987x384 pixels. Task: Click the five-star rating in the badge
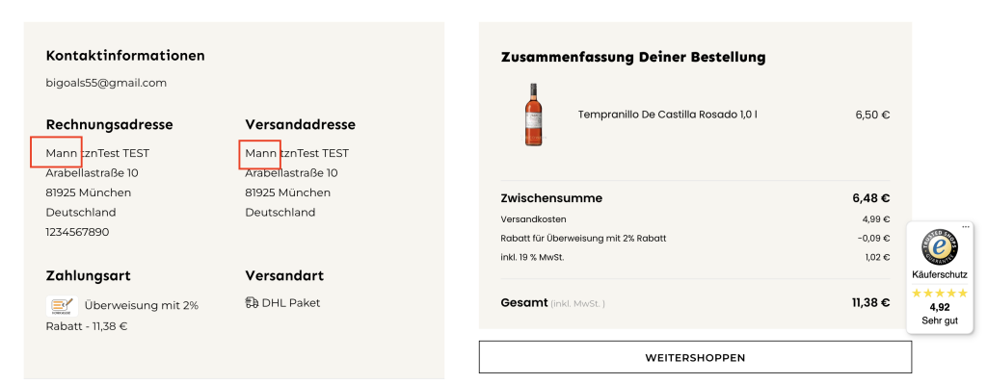[x=939, y=293]
